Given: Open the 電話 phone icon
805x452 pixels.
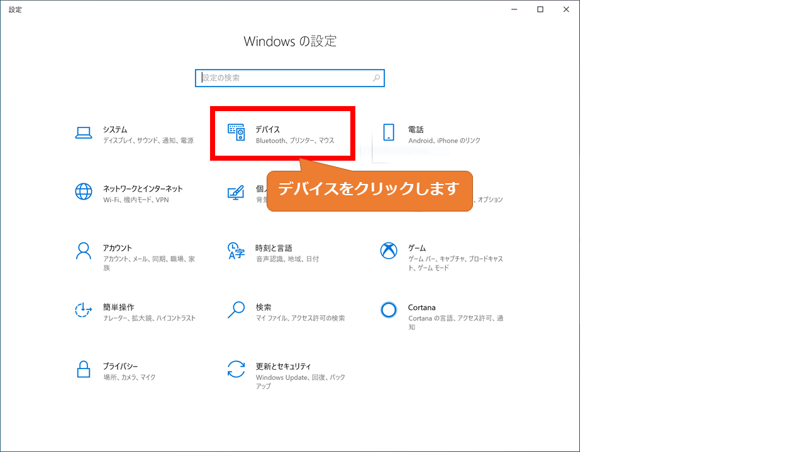Looking at the screenshot, I should [389, 132].
